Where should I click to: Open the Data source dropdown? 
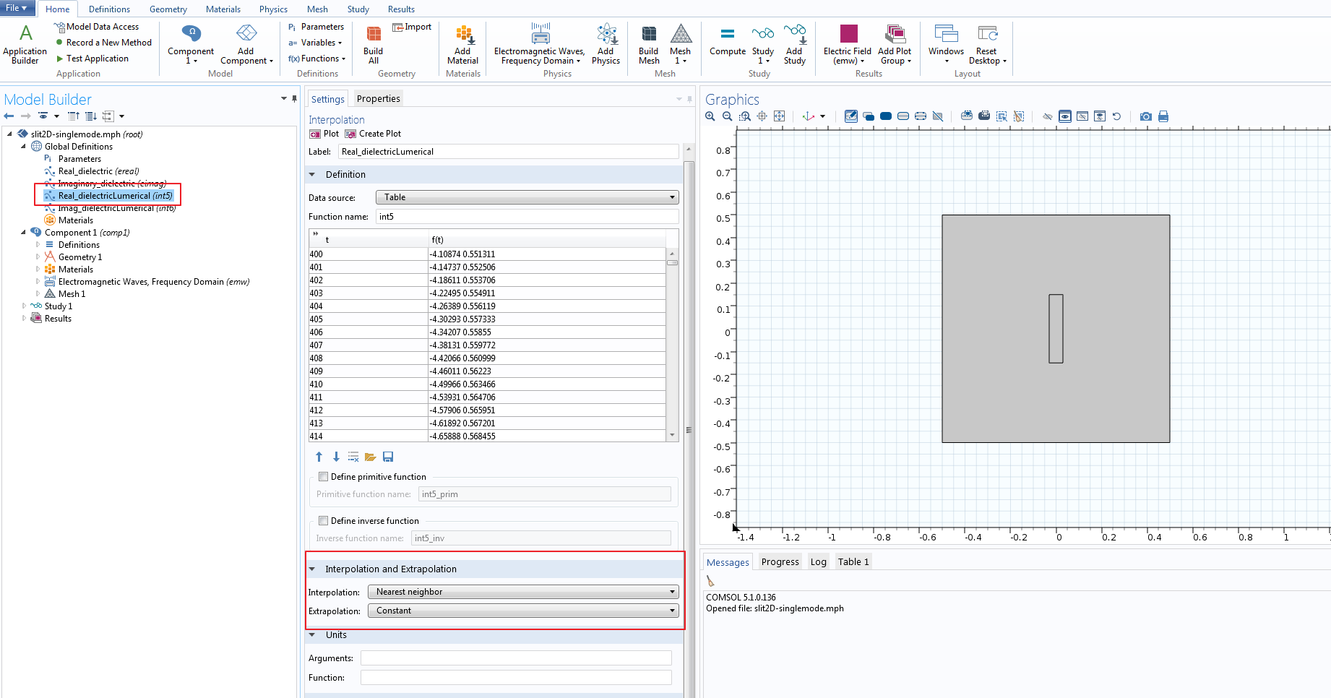coord(527,197)
